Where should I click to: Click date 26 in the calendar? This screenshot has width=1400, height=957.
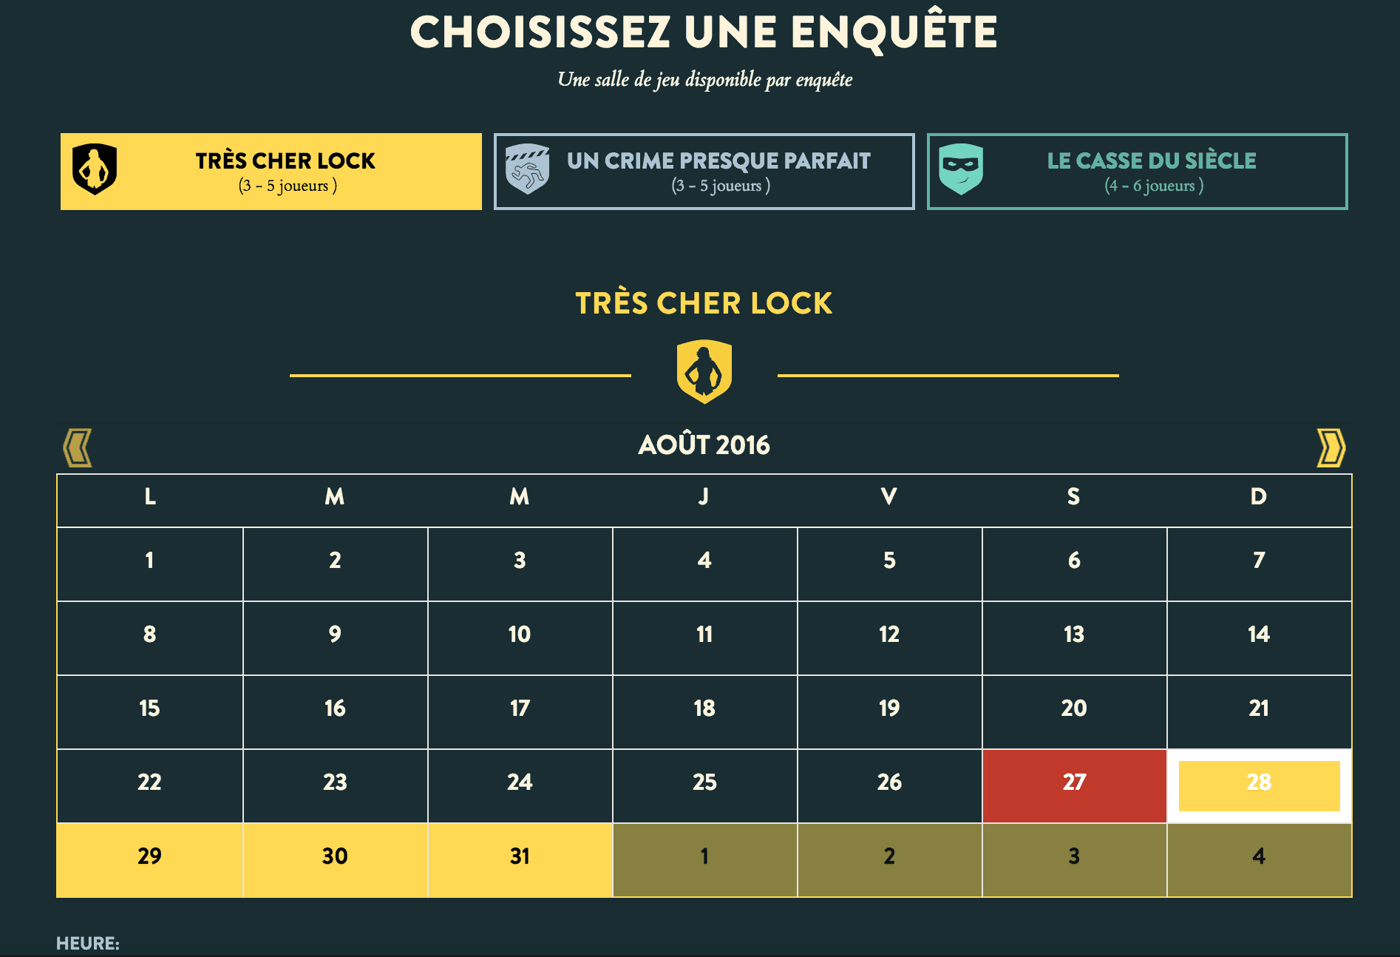[x=889, y=785]
